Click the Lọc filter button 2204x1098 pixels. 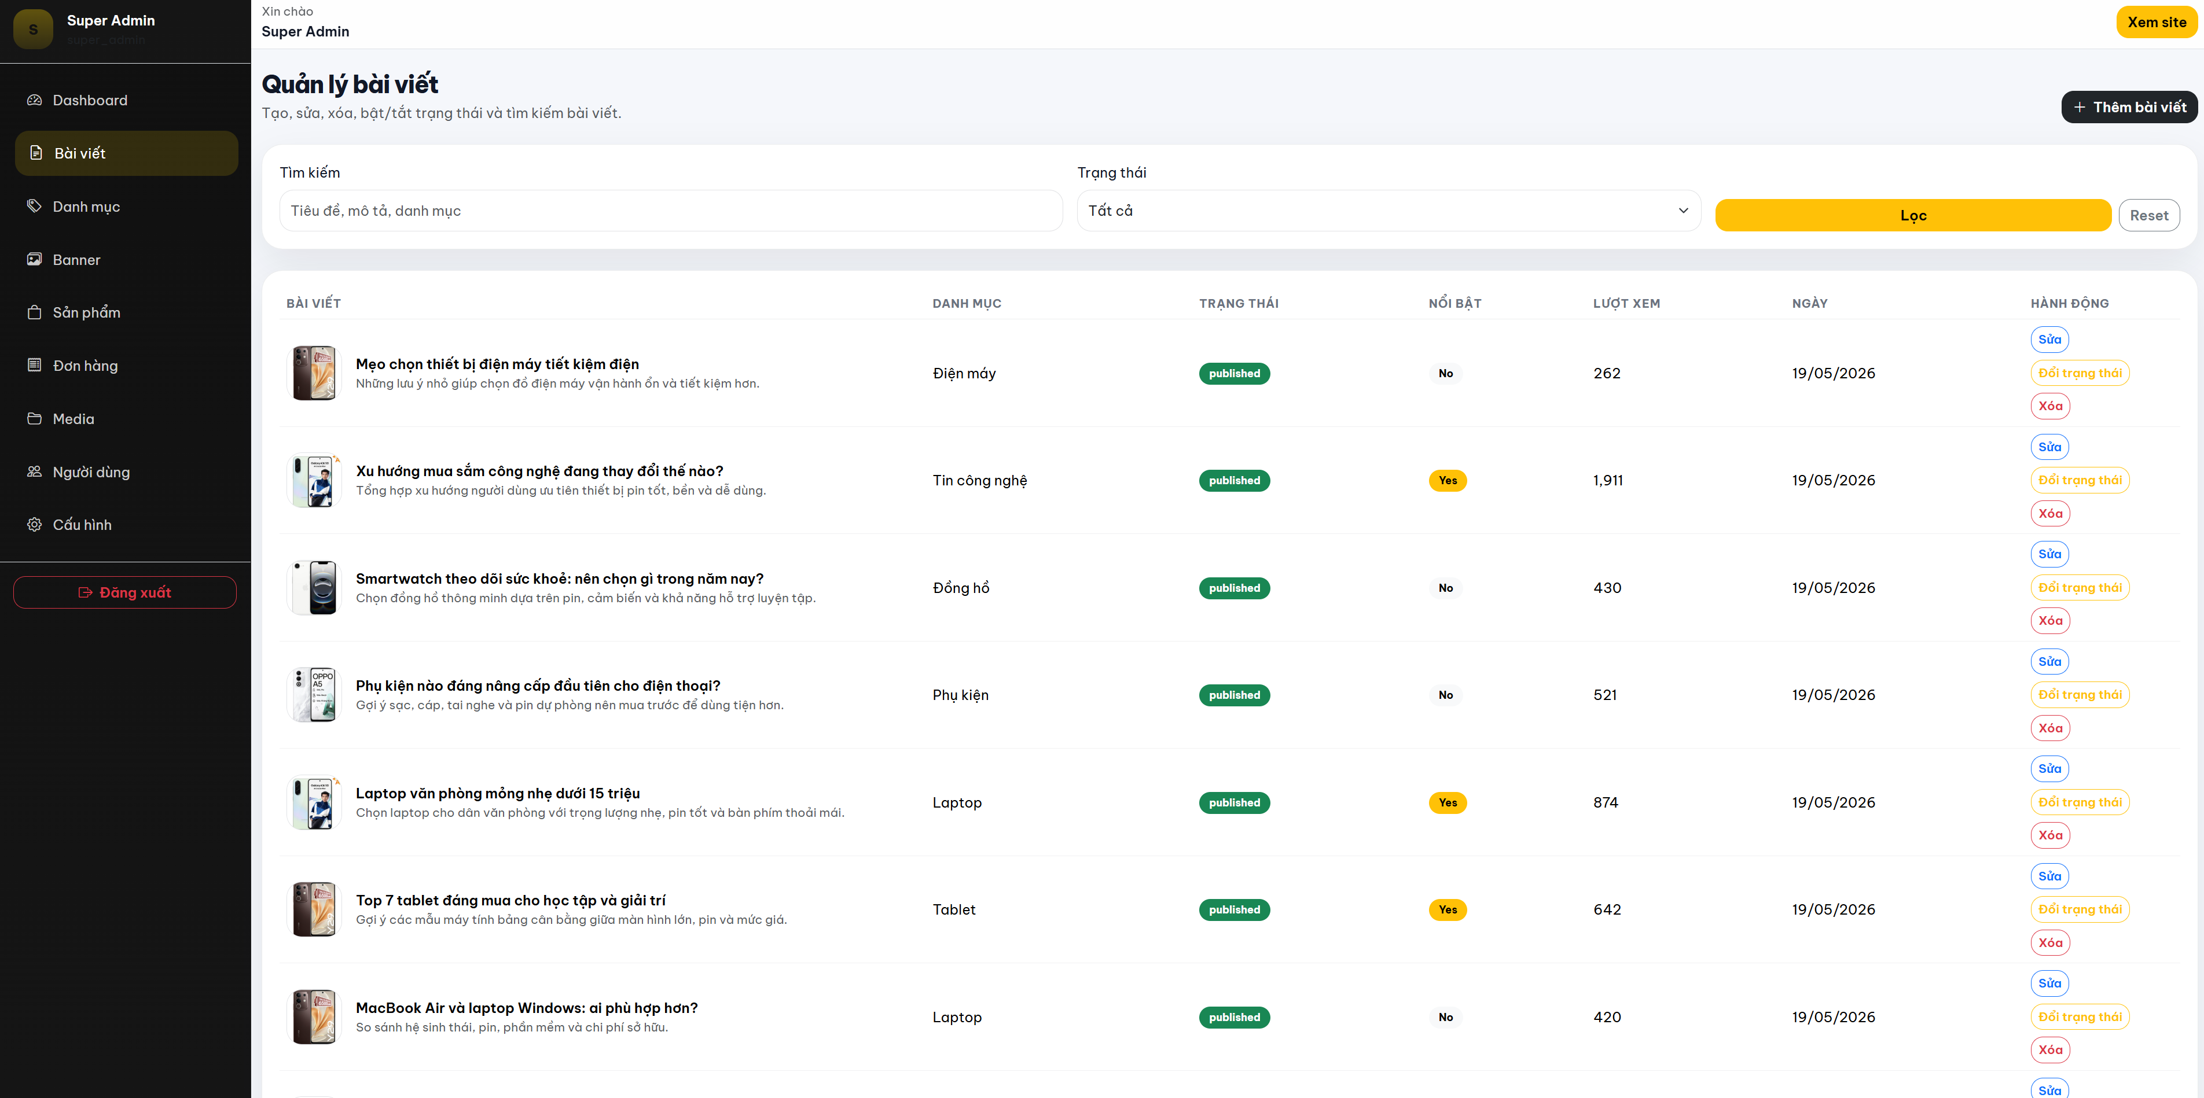coord(1913,216)
